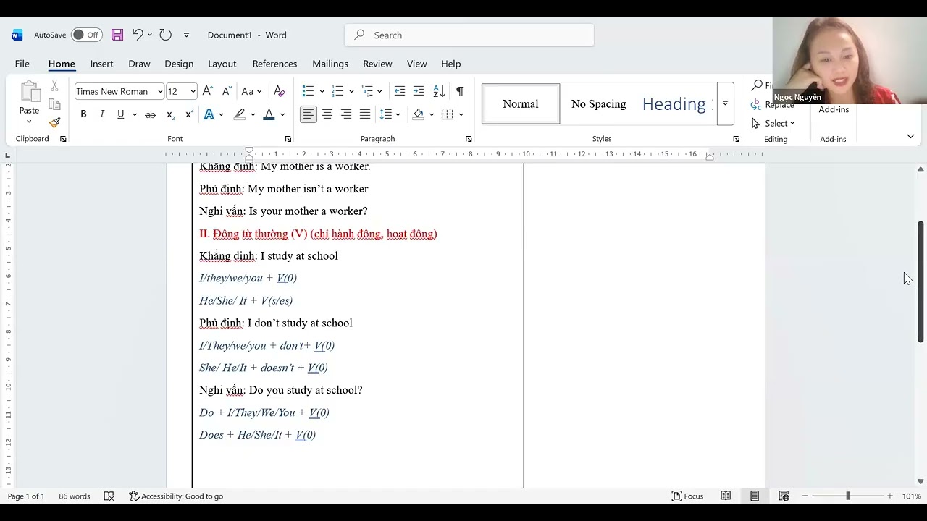Open the Replace tool
The width and height of the screenshot is (927, 521).
[x=772, y=105]
